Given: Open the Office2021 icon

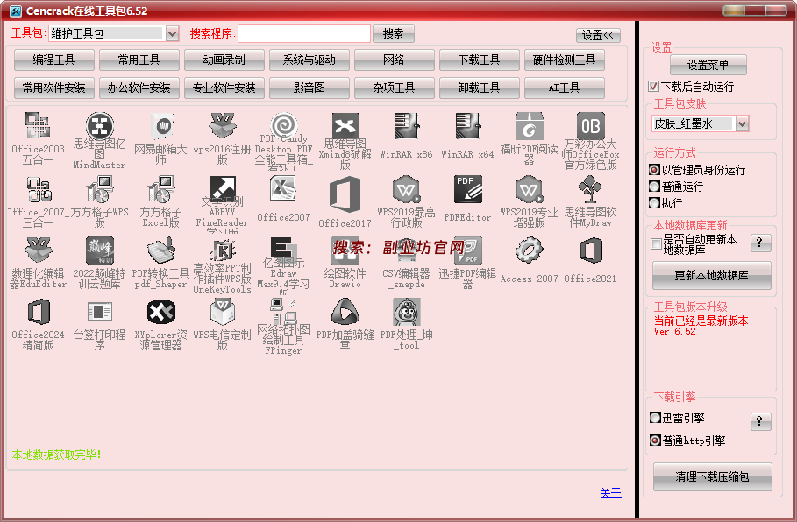Looking at the screenshot, I should click(x=591, y=250).
